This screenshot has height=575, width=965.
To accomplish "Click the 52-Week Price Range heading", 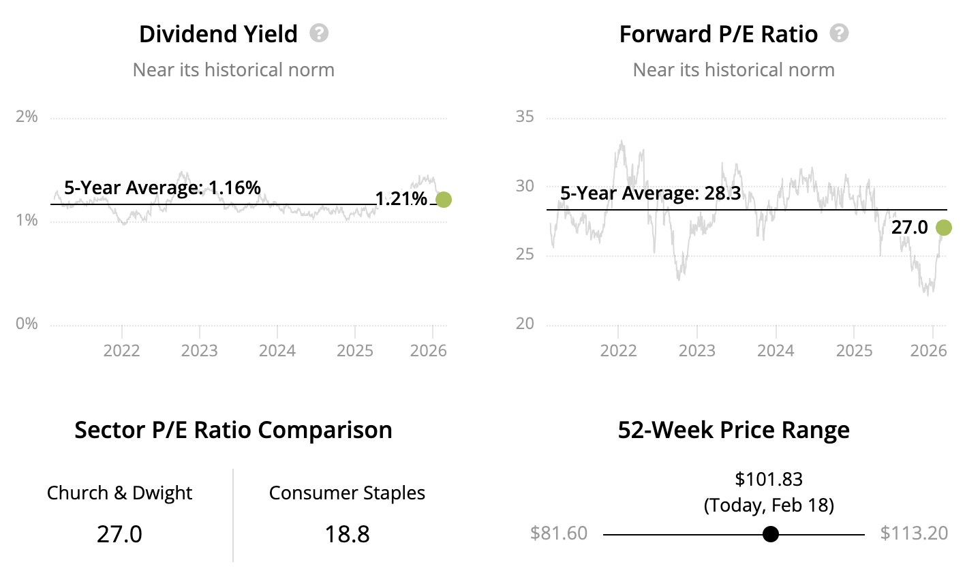I will 733,430.
